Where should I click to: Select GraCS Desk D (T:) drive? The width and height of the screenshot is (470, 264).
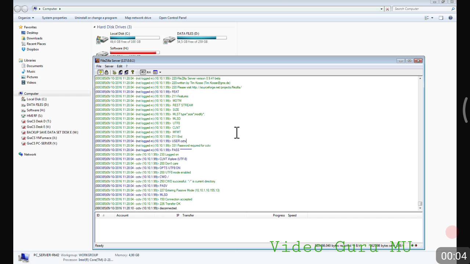39,121
